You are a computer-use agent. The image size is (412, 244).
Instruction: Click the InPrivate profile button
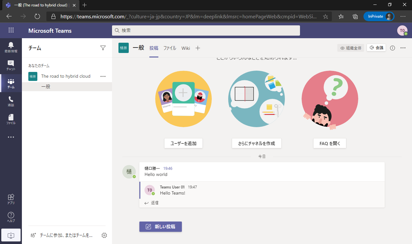(379, 16)
